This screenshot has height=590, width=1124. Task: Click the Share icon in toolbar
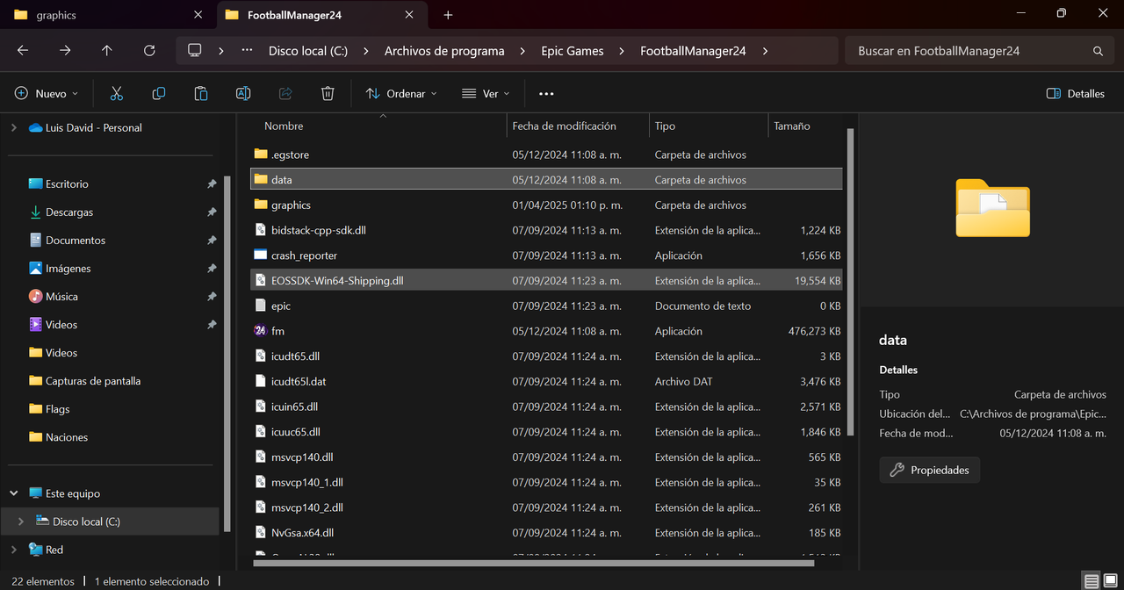pos(285,93)
